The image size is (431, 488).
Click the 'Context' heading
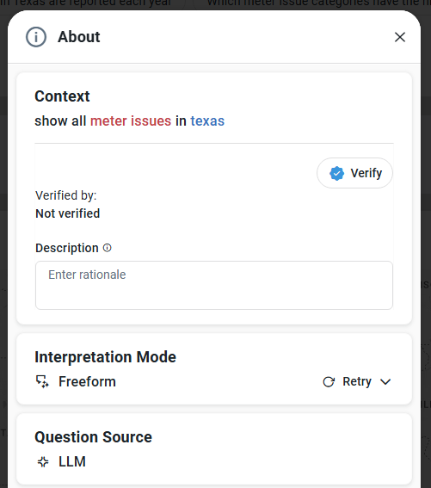pos(62,96)
